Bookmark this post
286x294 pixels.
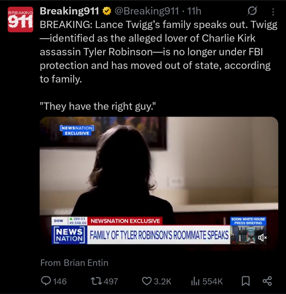pyautogui.click(x=246, y=281)
